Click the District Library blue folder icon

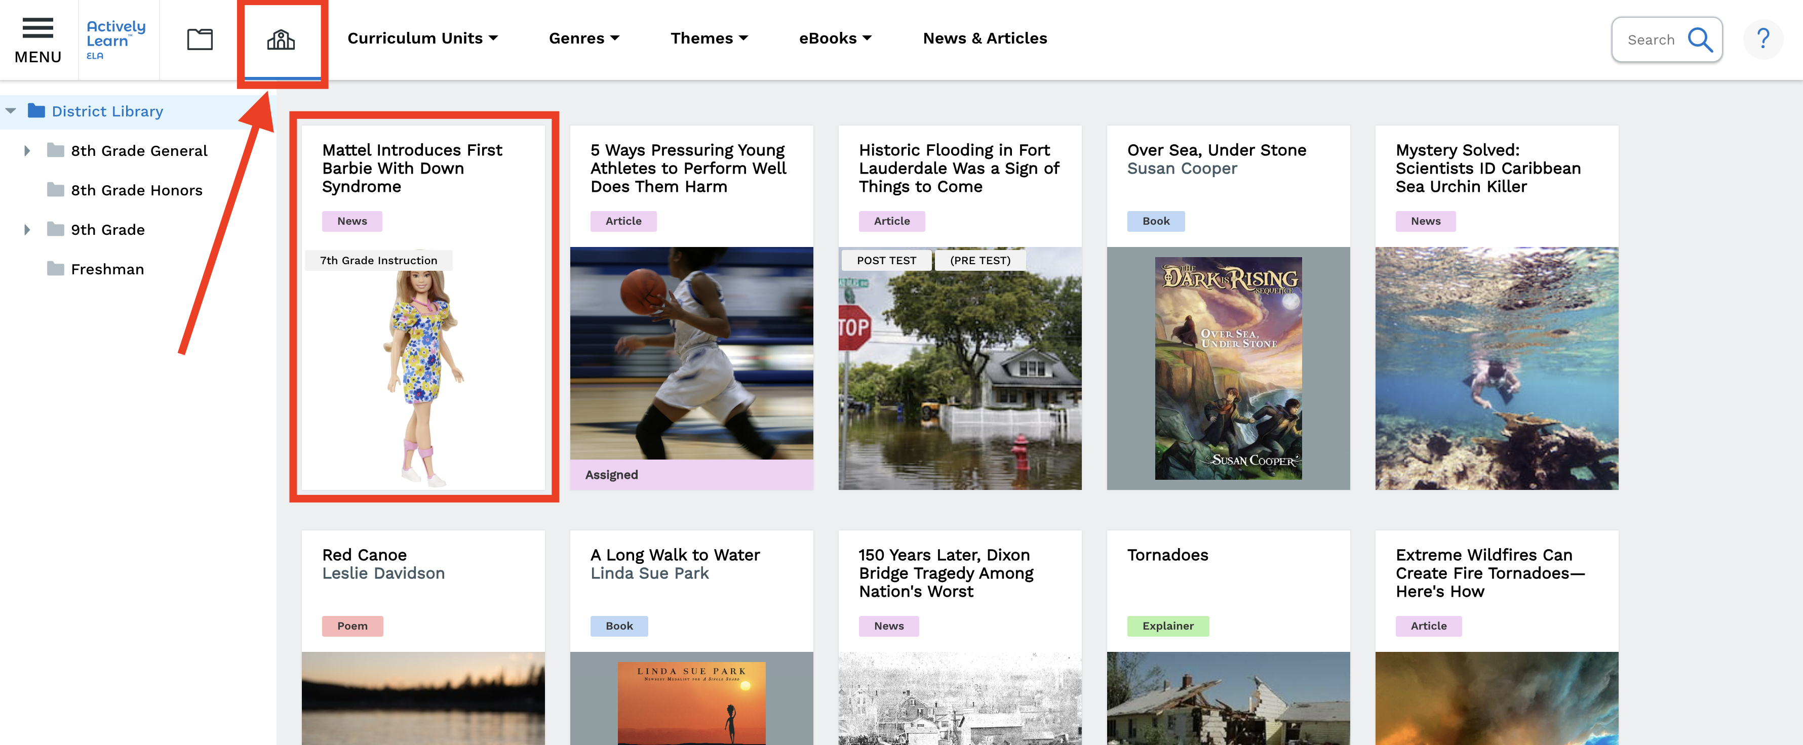(x=36, y=110)
